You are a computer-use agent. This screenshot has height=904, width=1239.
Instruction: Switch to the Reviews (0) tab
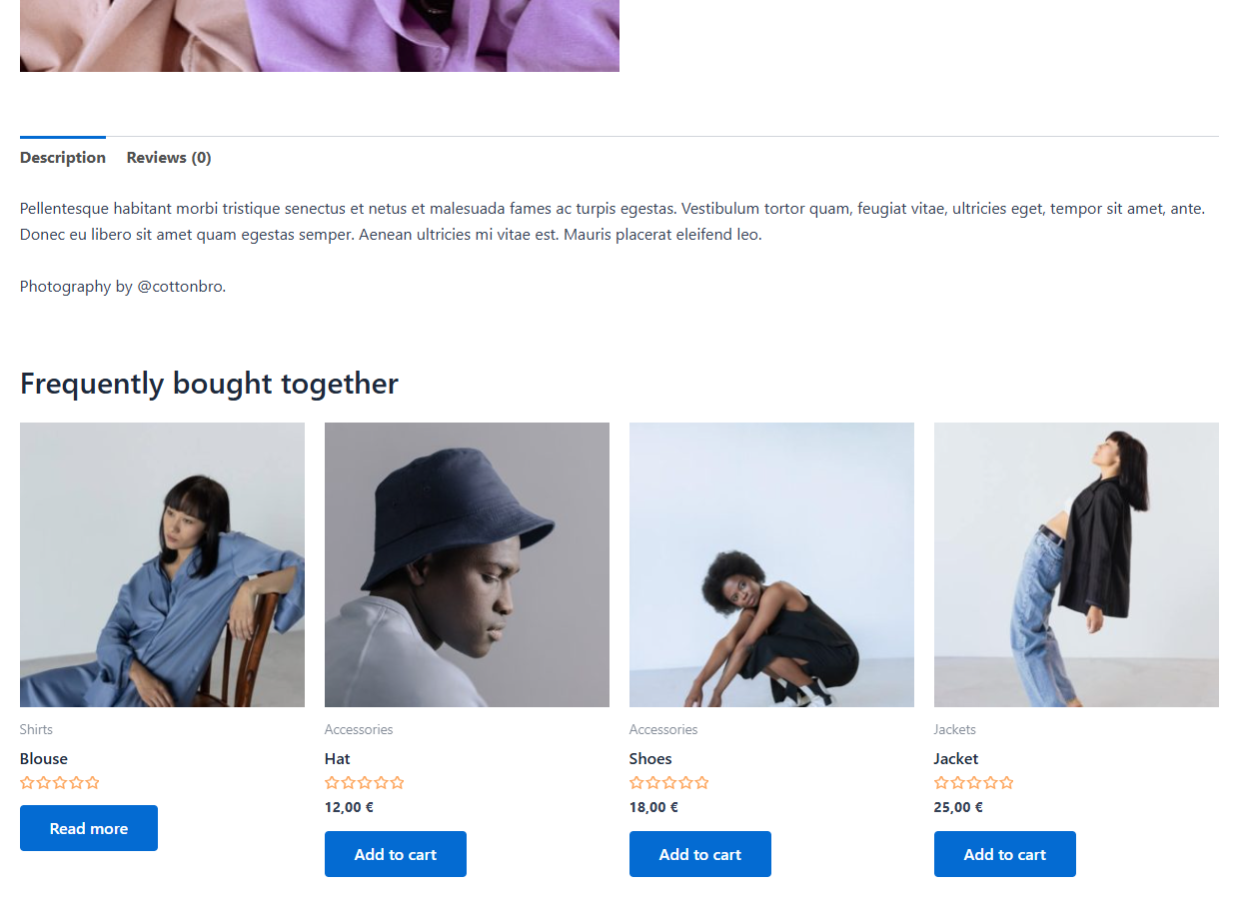click(x=168, y=157)
